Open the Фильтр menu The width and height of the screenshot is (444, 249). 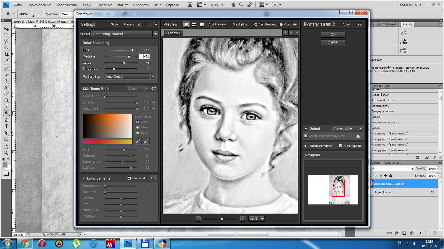[123, 5]
